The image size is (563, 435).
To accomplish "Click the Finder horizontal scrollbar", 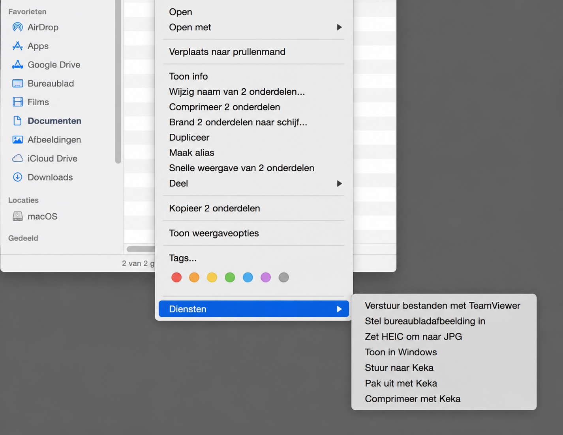I will (141, 249).
